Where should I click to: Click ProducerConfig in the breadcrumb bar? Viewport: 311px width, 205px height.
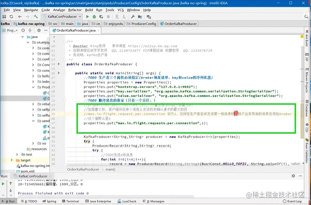pyautogui.click(x=142, y=24)
